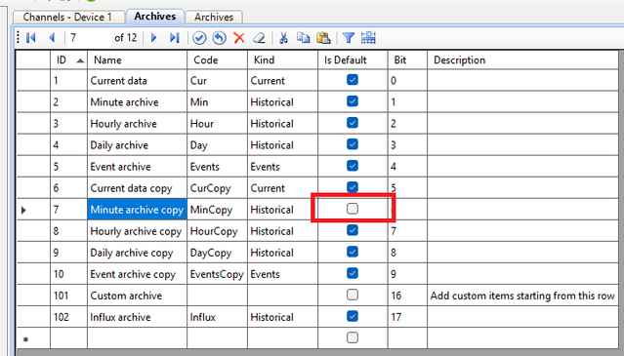Sort by Name column header
624x356 pixels.
point(138,60)
